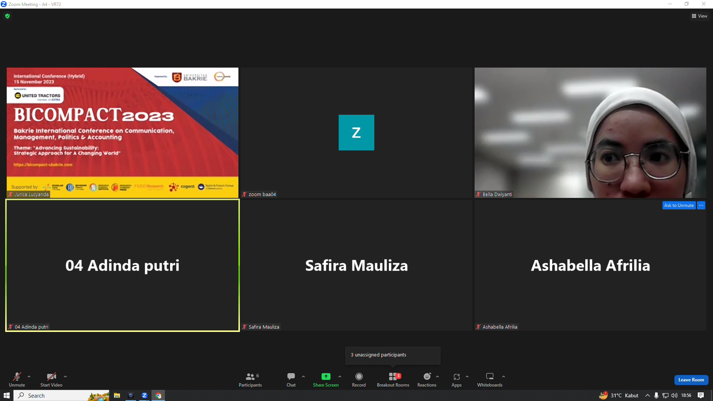Open Whiteboards
Viewport: 713px width, 401px height.
click(490, 379)
